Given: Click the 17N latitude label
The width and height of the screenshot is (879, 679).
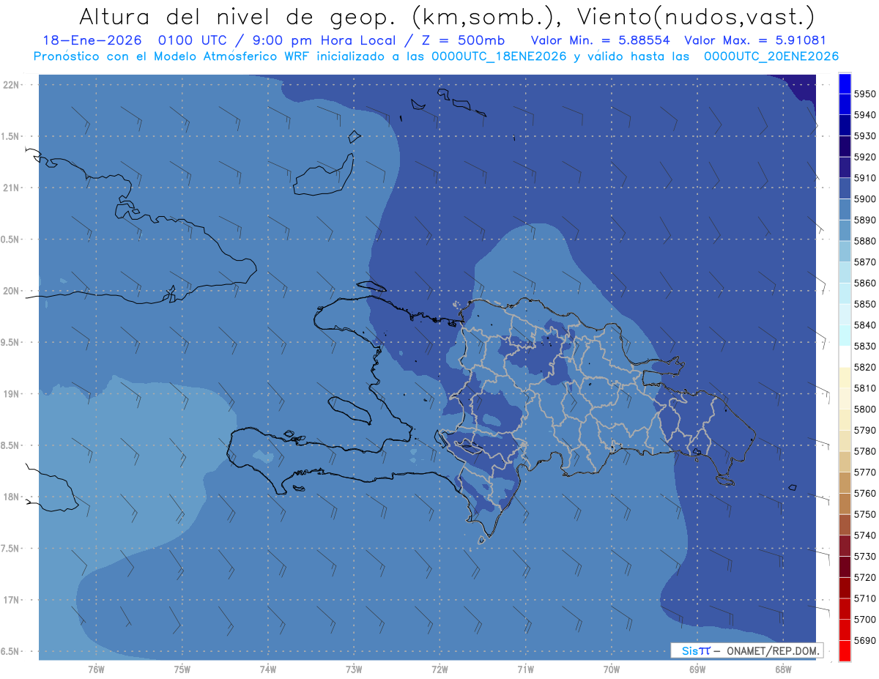Looking at the screenshot, I should [12, 600].
